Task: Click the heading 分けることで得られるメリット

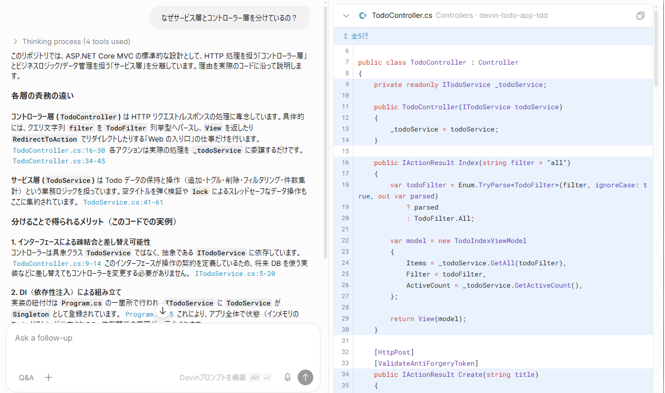Action: (x=94, y=222)
